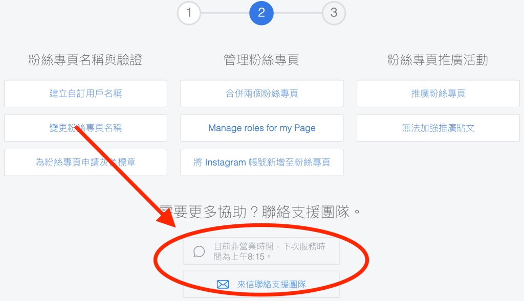The image size is (524, 301).
Task: Select 為粉絲專頁申請灰色標章 button
Action: pos(85,162)
